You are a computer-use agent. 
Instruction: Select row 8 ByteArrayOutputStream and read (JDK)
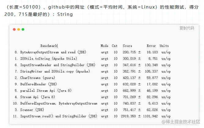pos(93,52)
